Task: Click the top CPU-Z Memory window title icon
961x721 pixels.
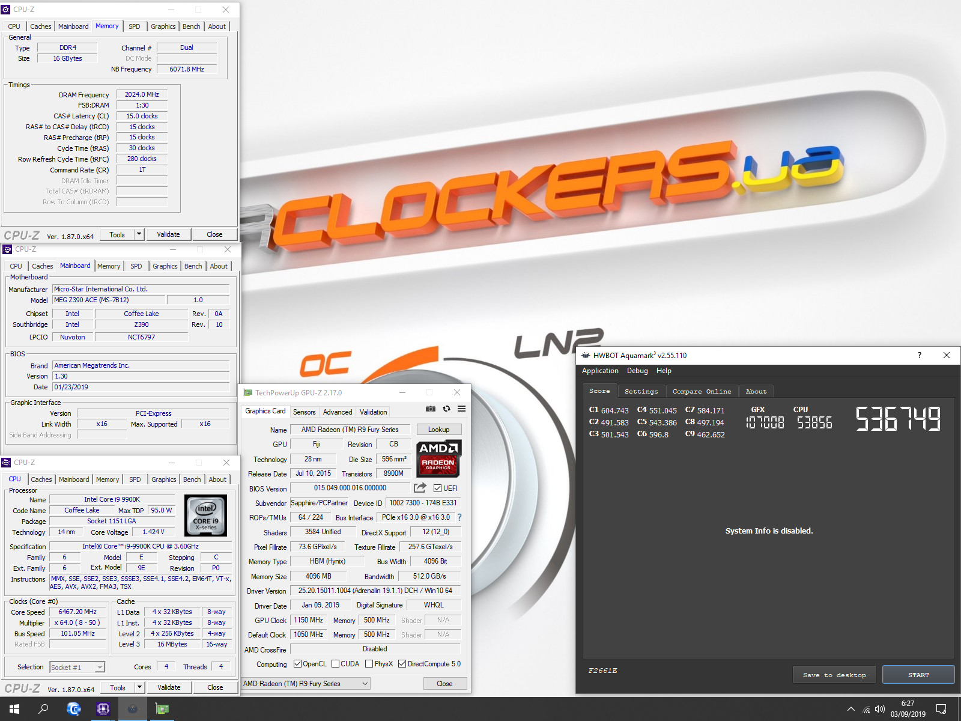Action: click(5, 10)
